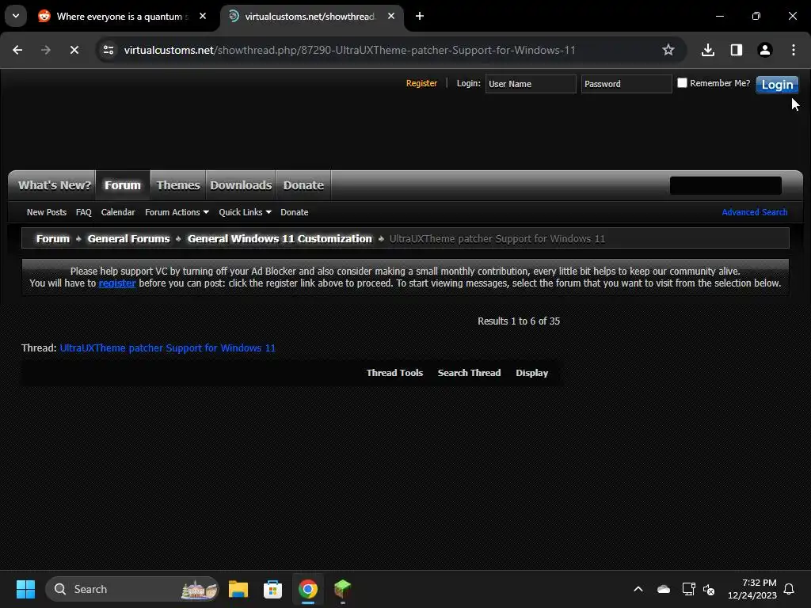Click the address bar URL
The height and width of the screenshot is (608, 811).
[349, 50]
